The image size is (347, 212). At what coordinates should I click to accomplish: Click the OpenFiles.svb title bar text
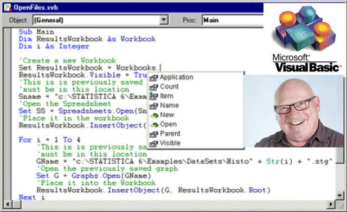36,8
